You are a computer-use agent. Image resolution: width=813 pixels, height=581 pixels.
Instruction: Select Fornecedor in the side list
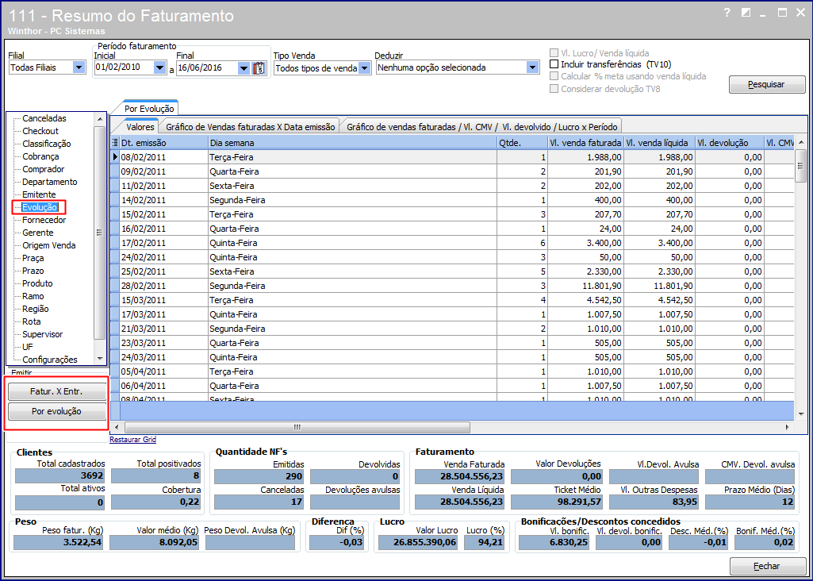coord(44,220)
